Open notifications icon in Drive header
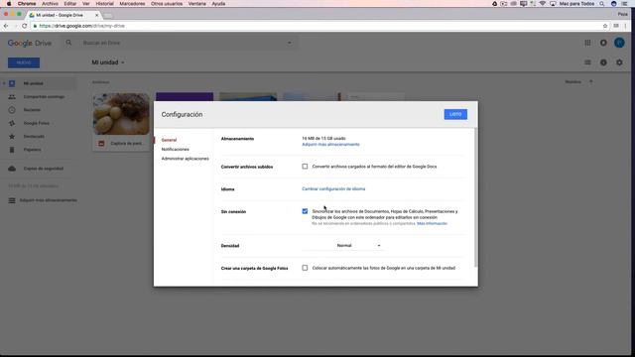Image resolution: width=635 pixels, height=357 pixels. click(603, 43)
